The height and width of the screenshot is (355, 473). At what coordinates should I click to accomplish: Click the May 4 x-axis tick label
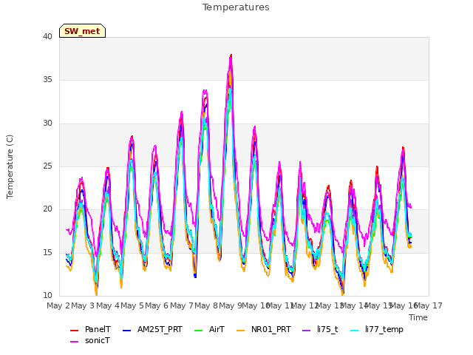click(108, 305)
